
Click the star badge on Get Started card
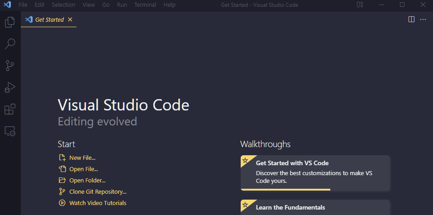(245, 160)
